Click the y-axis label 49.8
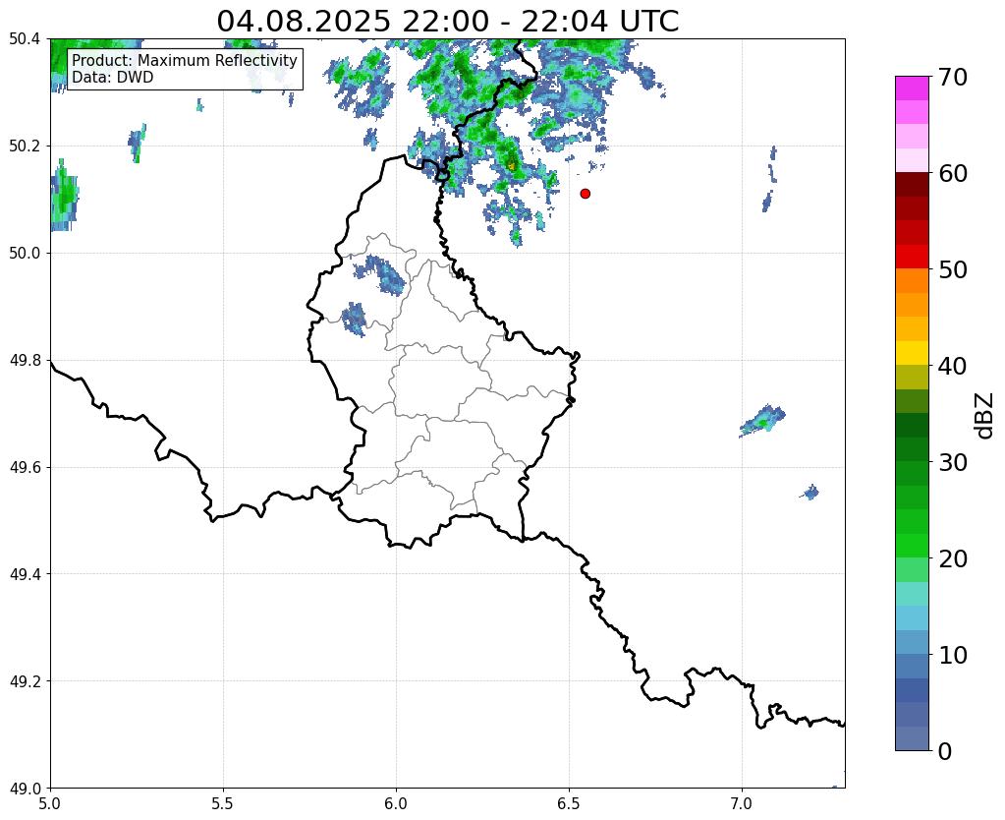Screen dimensions: 1005x820 pos(25,361)
